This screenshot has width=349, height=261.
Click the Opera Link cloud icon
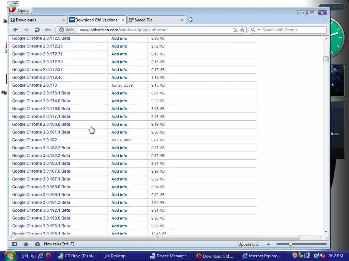(26, 244)
